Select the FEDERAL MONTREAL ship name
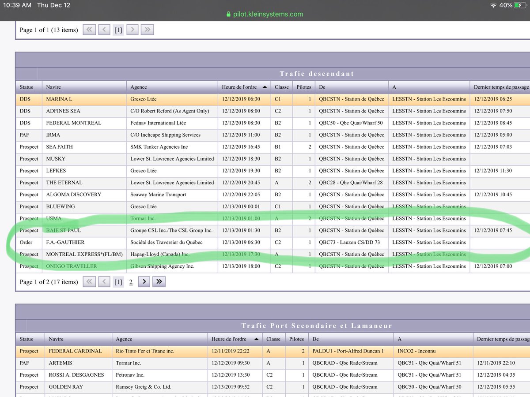 [x=74, y=123]
